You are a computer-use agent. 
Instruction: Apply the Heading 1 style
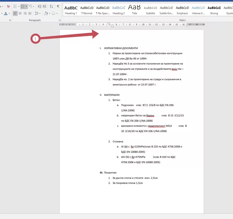71,10
